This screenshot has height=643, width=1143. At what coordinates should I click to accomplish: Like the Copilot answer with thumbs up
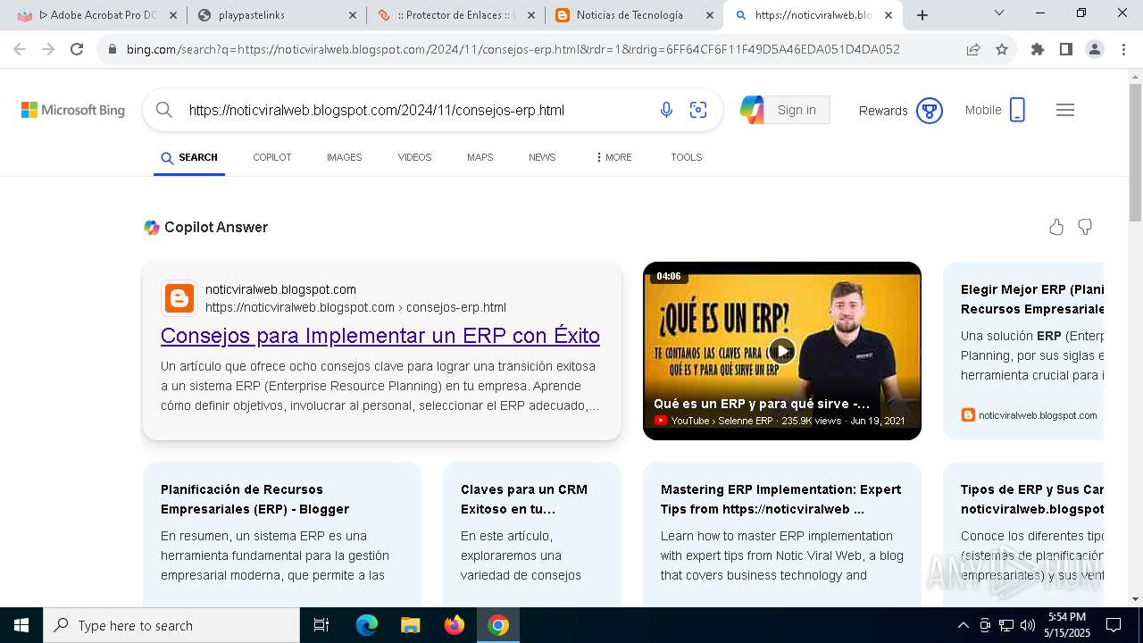pyautogui.click(x=1056, y=227)
